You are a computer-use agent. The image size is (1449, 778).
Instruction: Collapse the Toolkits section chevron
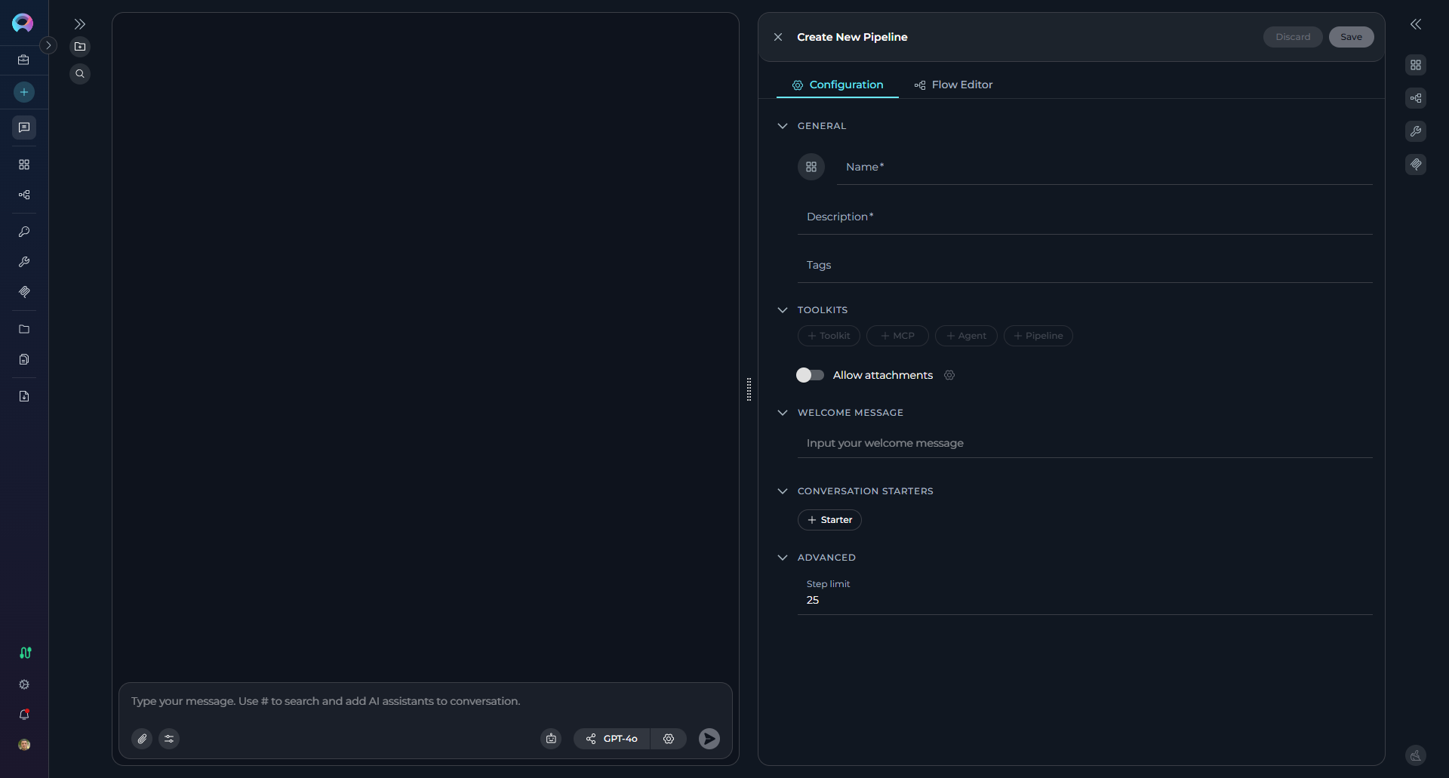783,310
